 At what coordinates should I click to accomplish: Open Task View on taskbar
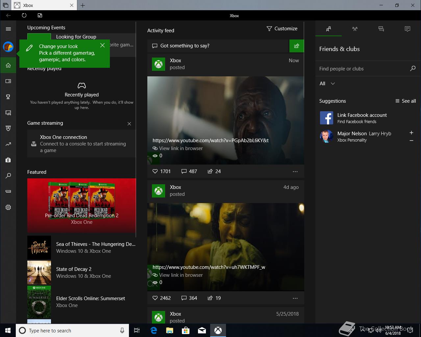pyautogui.click(x=137, y=330)
